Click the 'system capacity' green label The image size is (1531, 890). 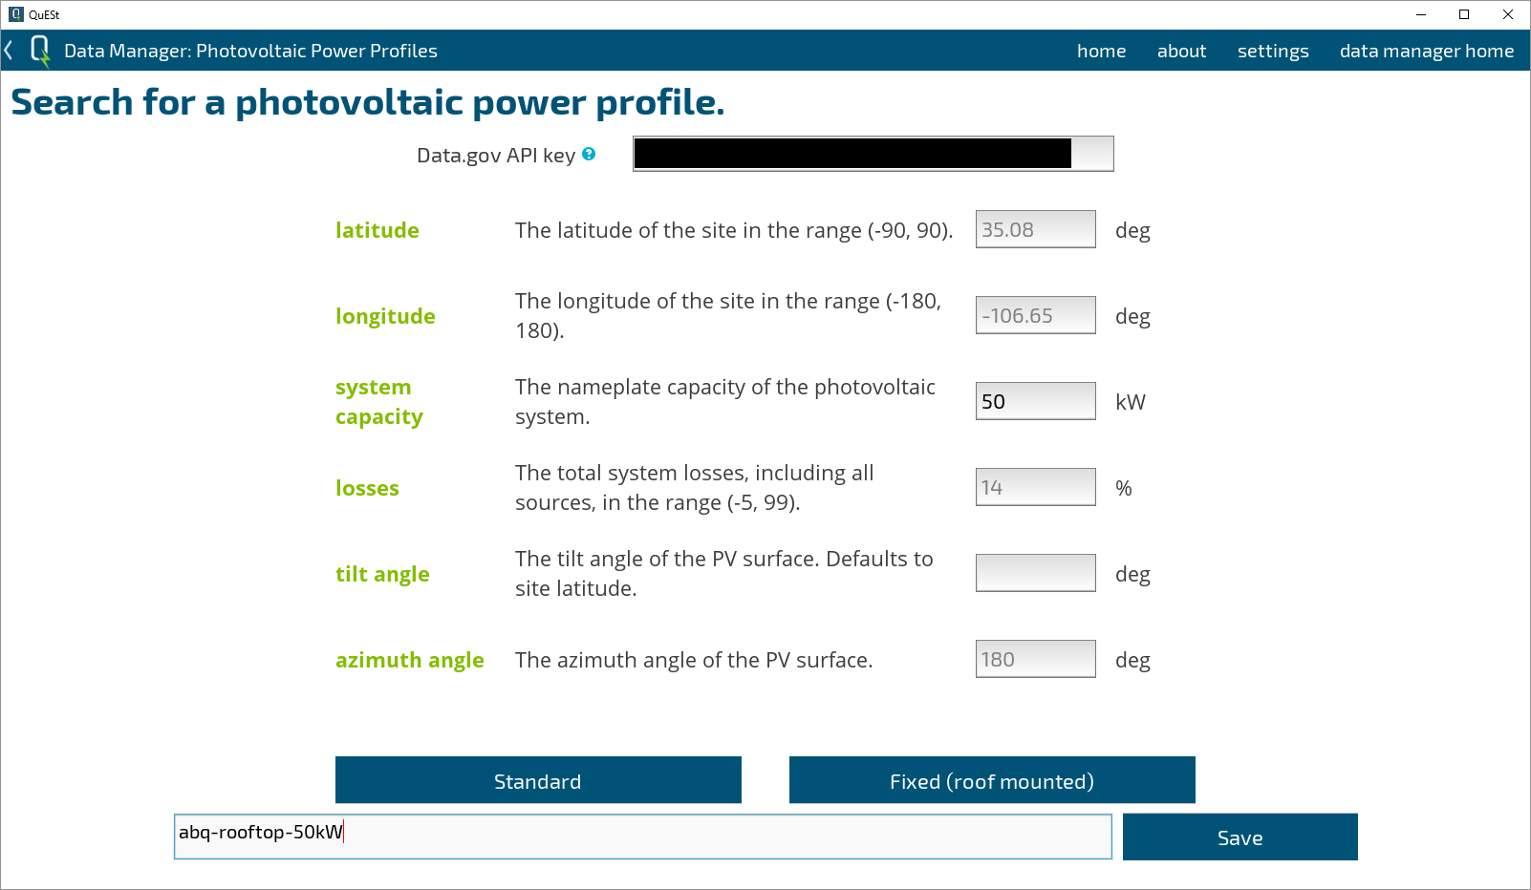379,402
